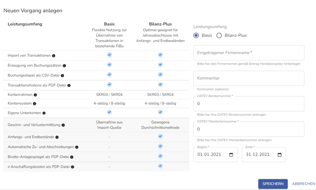Screen dimensions: 316x190
Task: Show info for Gewinn- und Verlustermittlung
Action: [x=63, y=125]
